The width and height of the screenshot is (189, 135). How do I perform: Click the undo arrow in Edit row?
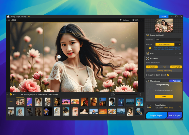point(176,54)
